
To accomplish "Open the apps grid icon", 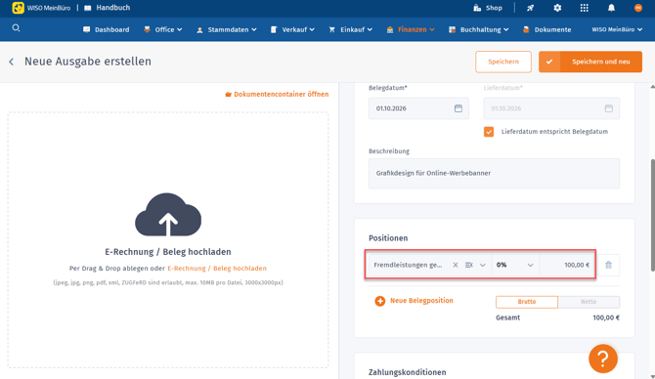I will (x=584, y=8).
